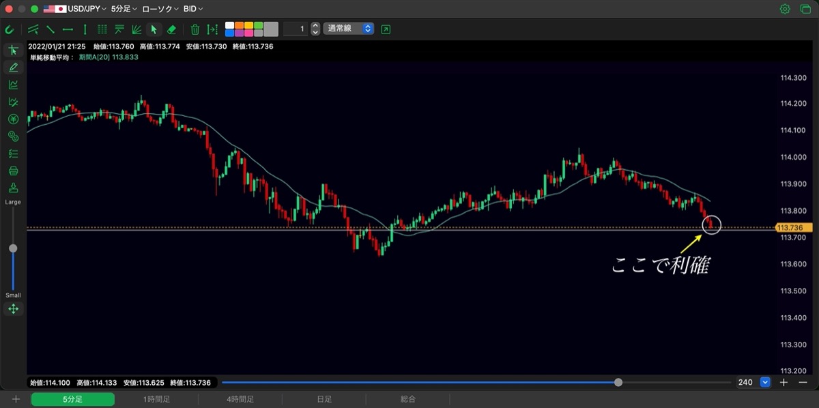Click the pop-out chart window button
This screenshot has height=408, width=819.
(x=386, y=29)
